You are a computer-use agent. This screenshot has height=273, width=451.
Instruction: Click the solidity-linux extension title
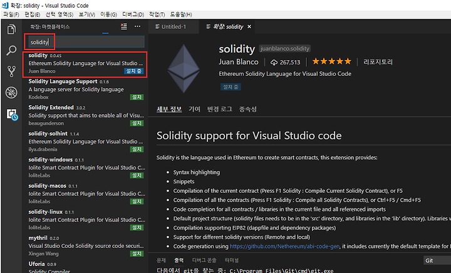tap(46, 212)
